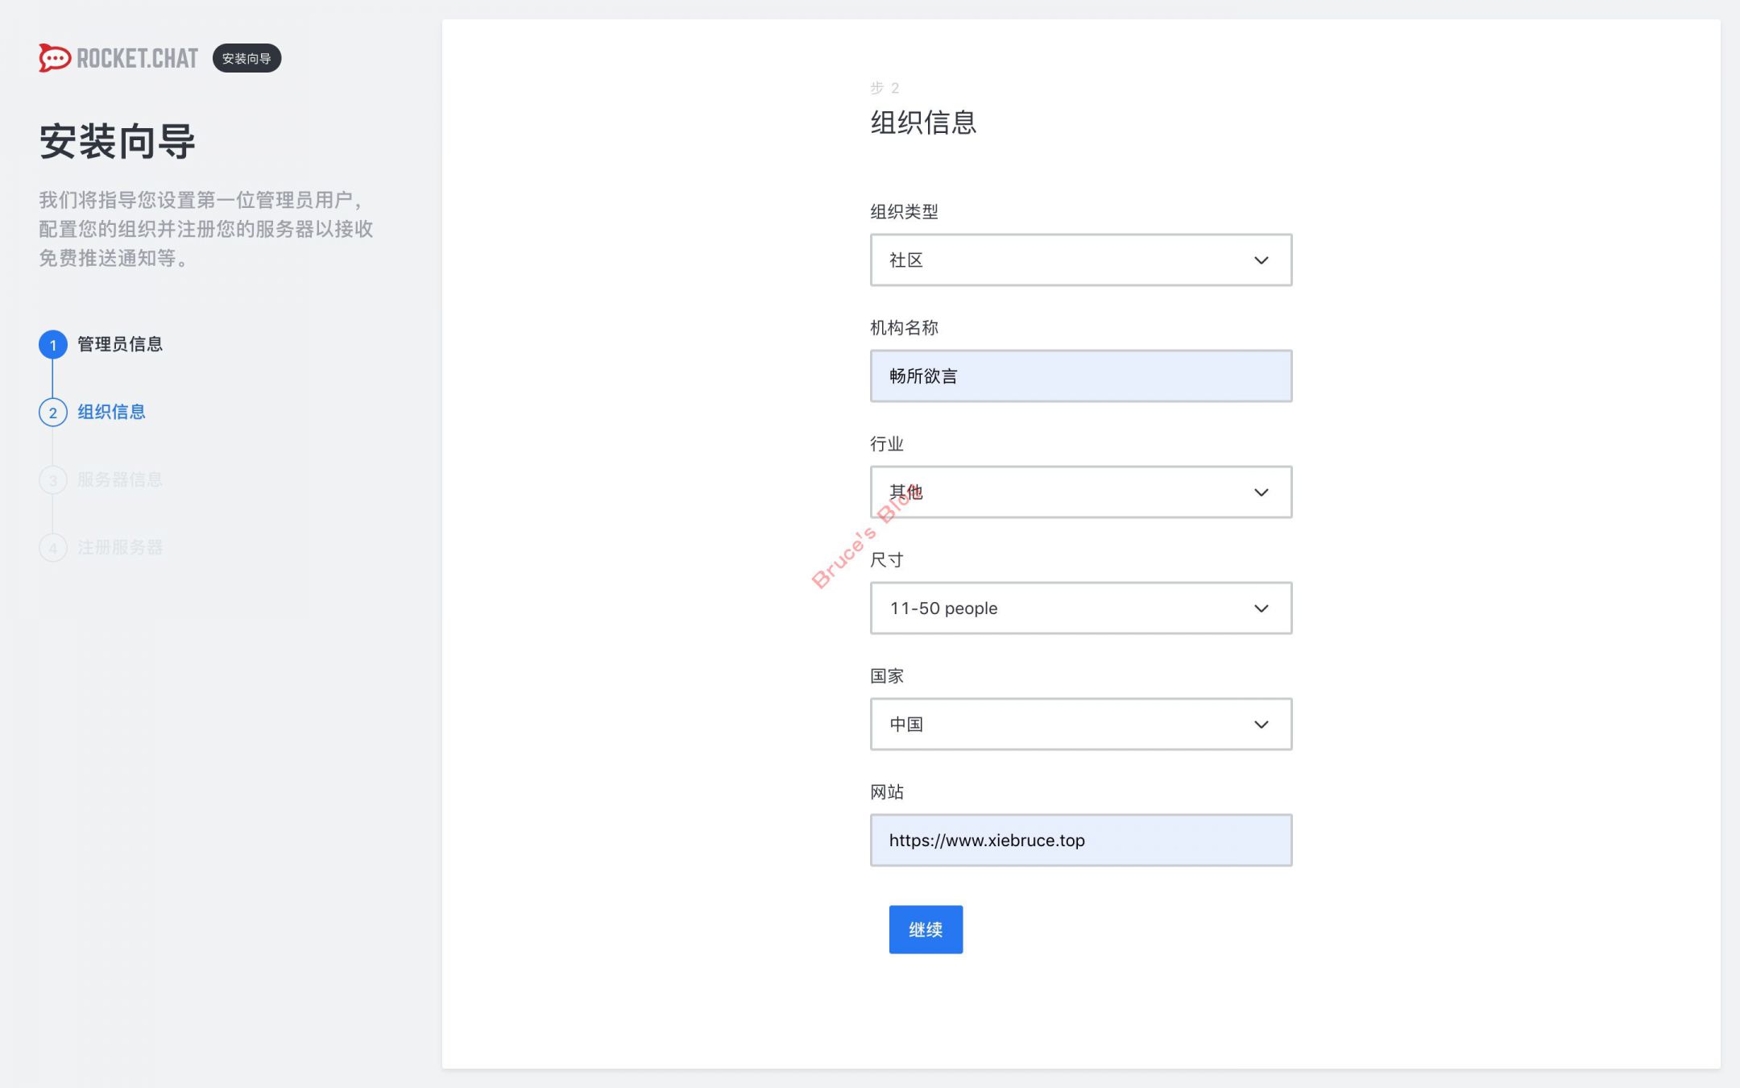1740x1088 pixels.
Task: Expand the chevron of 组织类型 select
Action: pyautogui.click(x=1261, y=260)
